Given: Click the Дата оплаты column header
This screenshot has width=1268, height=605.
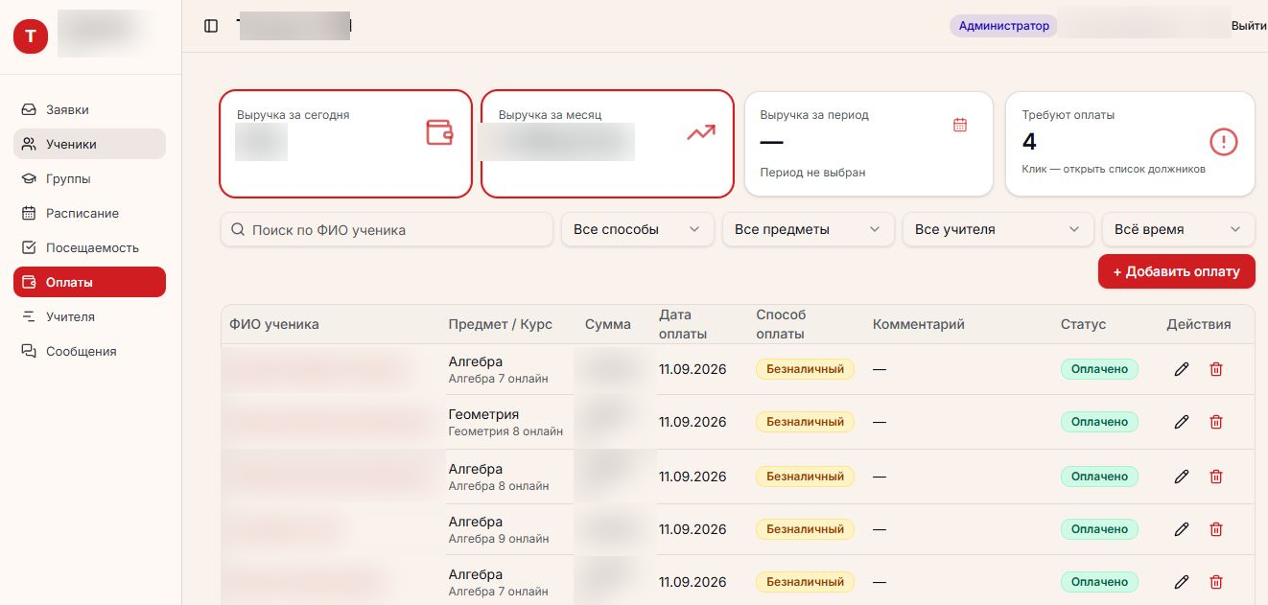Looking at the screenshot, I should pyautogui.click(x=683, y=324).
